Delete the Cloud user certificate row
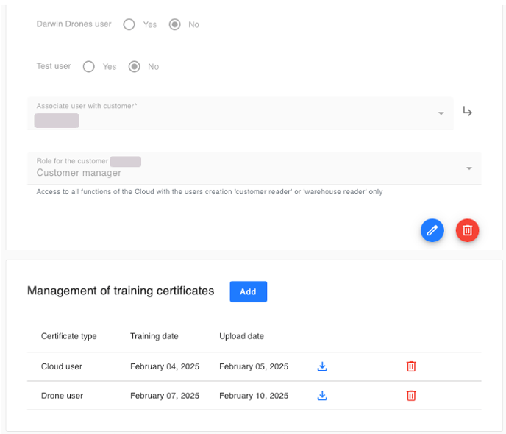 tap(411, 366)
